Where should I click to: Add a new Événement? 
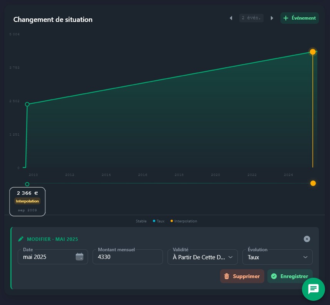coord(299,18)
